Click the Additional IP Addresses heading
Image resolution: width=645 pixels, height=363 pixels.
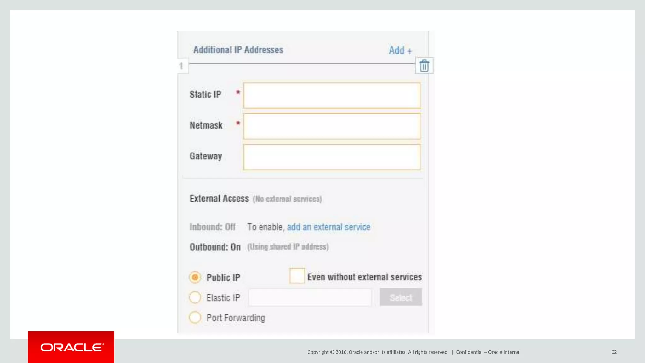(238, 50)
